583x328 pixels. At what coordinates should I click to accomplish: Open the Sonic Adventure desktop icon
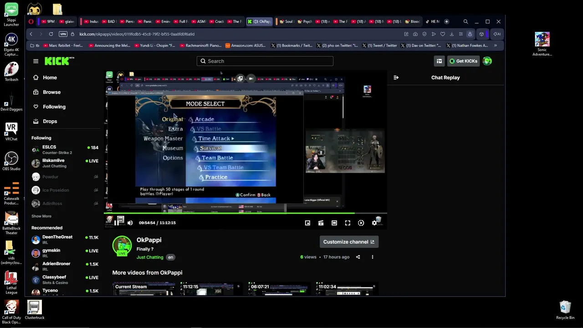pyautogui.click(x=542, y=44)
